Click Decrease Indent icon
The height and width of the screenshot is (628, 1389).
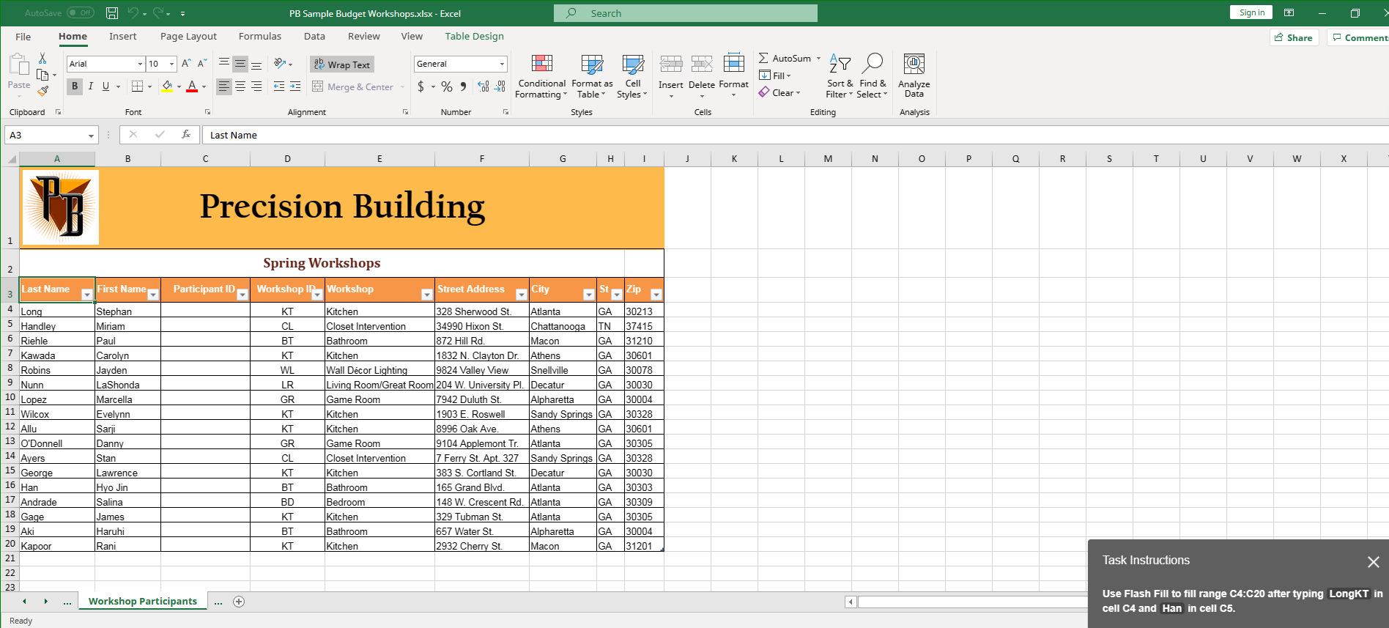tap(279, 86)
